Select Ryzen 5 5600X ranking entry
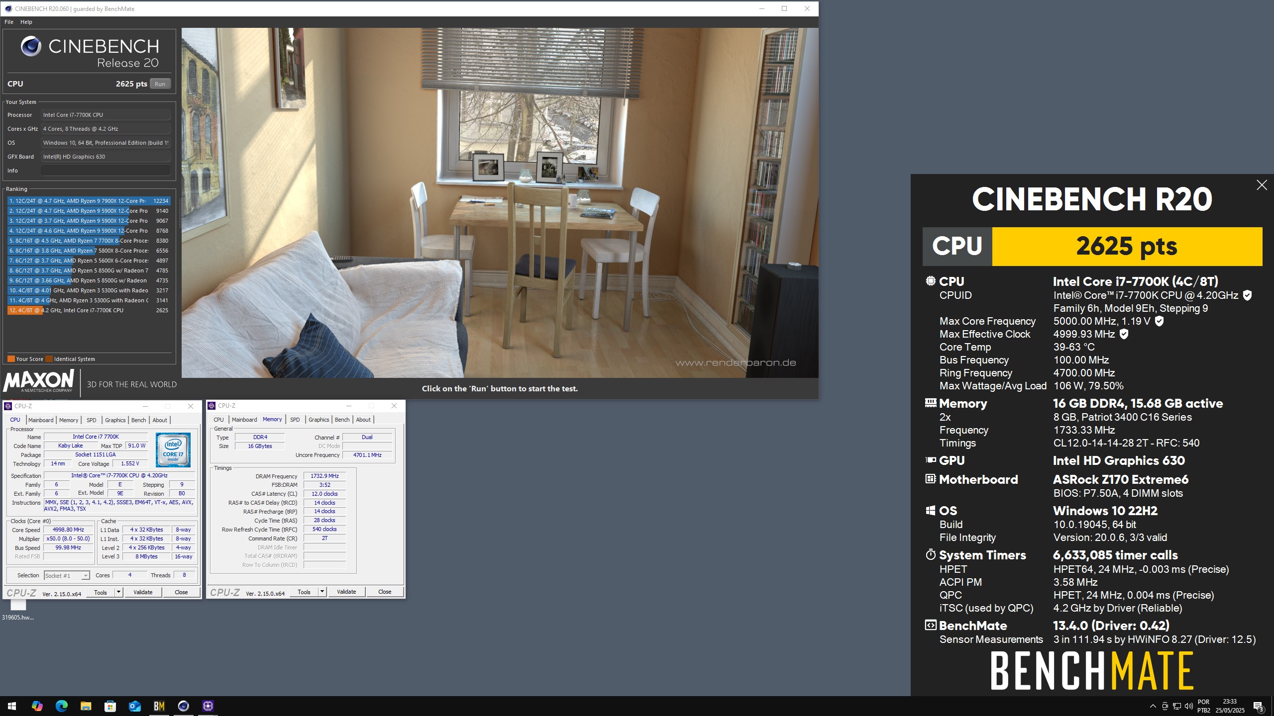 coord(89,261)
